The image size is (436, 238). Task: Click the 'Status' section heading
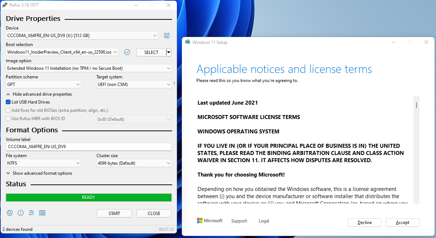pos(16,184)
